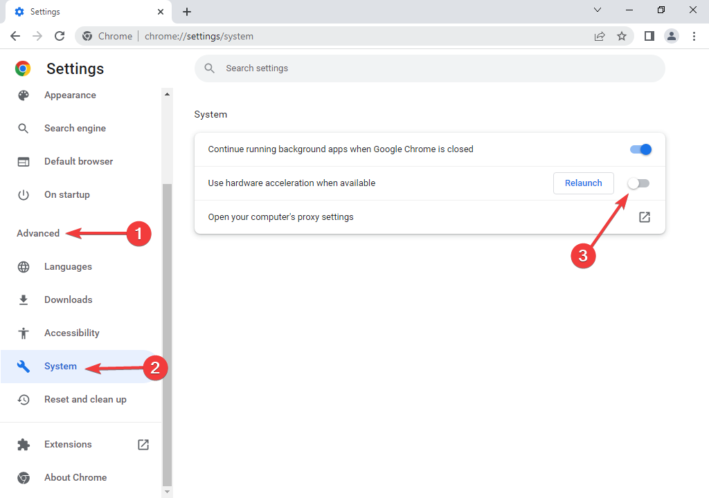Click the On startup power icon
This screenshot has width=709, height=498.
point(24,194)
